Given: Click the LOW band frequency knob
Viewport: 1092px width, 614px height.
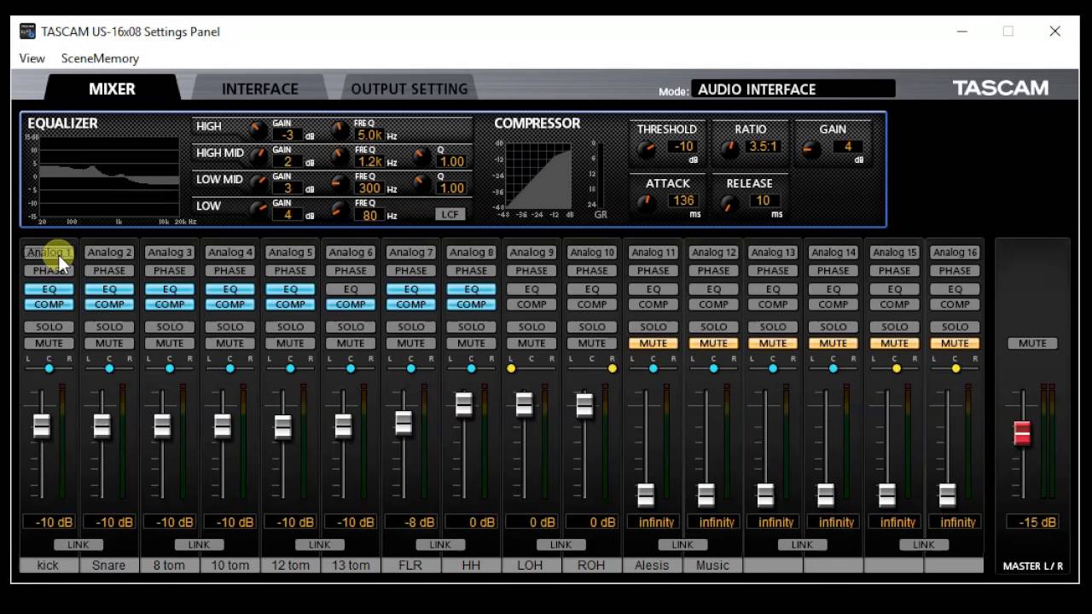Looking at the screenshot, I should pyautogui.click(x=340, y=210).
